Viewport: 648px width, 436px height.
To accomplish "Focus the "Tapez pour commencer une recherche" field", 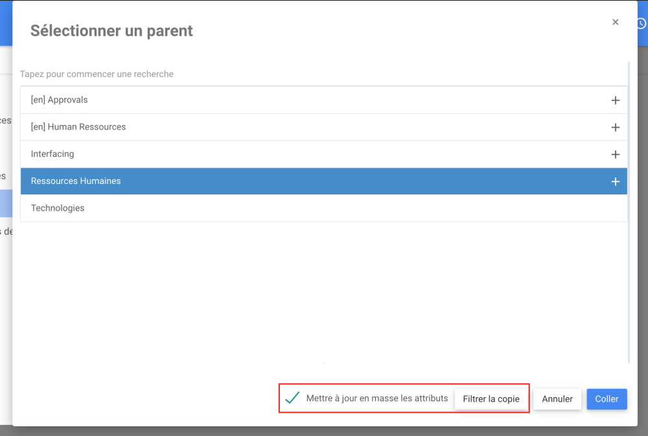I will [259, 75].
